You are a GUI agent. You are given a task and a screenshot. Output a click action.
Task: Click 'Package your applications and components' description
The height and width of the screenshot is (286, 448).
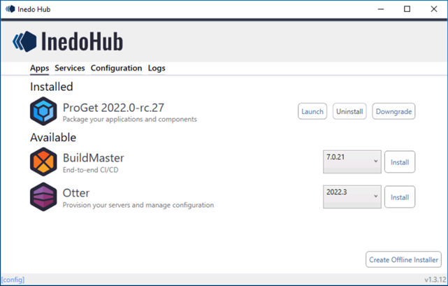(130, 120)
